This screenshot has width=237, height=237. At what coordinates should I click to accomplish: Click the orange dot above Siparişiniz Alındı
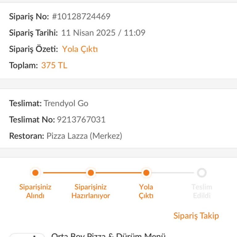(35, 173)
